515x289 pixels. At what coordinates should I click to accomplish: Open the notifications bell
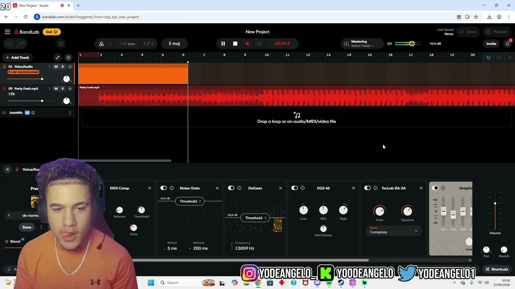(507, 43)
